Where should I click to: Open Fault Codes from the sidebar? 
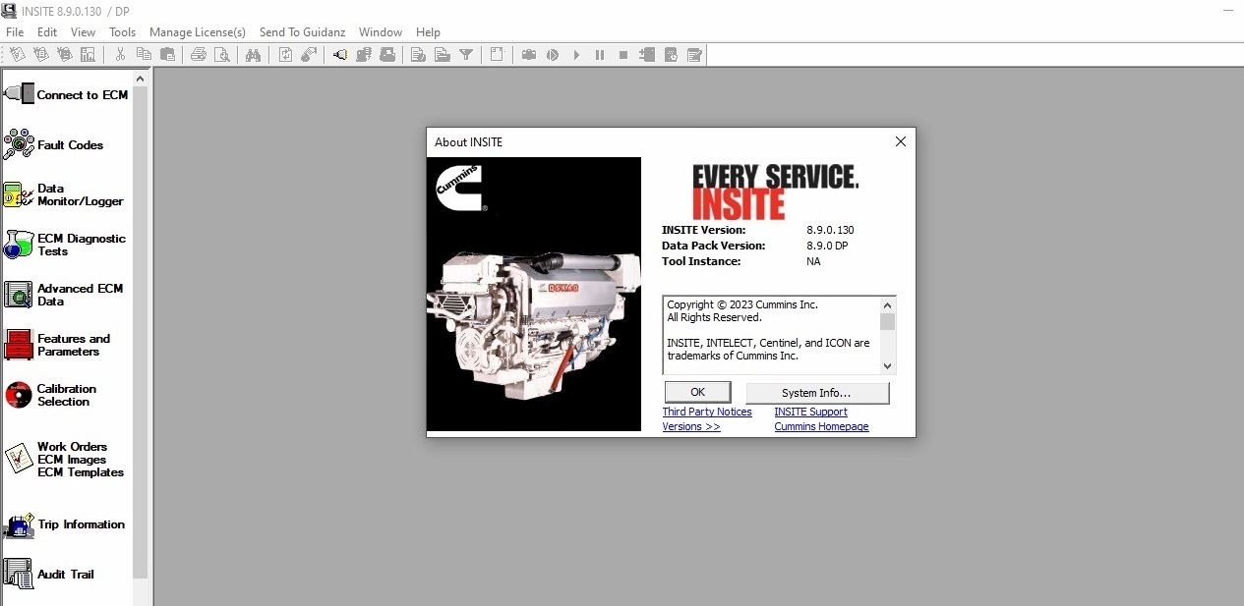pyautogui.click(x=69, y=144)
